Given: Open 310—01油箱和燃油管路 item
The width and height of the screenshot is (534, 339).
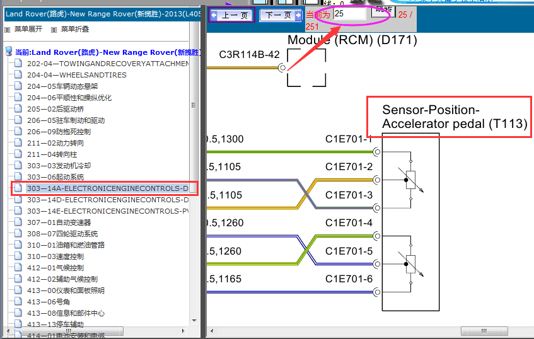Looking at the screenshot, I should (66, 245).
